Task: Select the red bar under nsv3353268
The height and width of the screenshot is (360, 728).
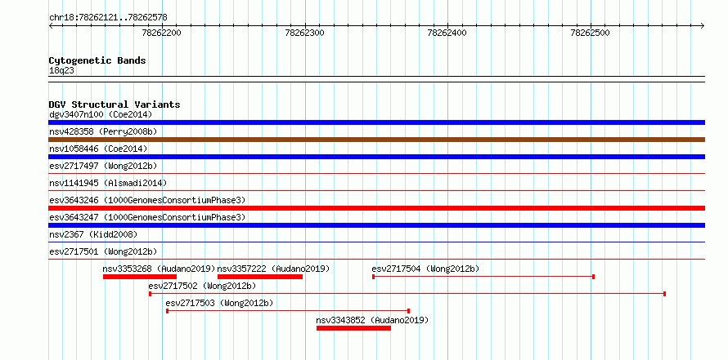Action: pyautogui.click(x=140, y=277)
